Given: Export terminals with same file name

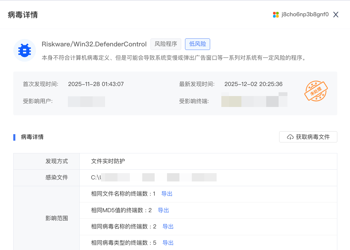Looking at the screenshot, I should pyautogui.click(x=167, y=194).
